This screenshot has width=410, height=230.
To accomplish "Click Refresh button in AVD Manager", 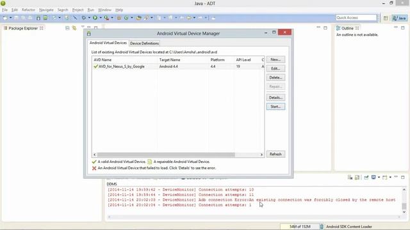I will (x=275, y=154).
